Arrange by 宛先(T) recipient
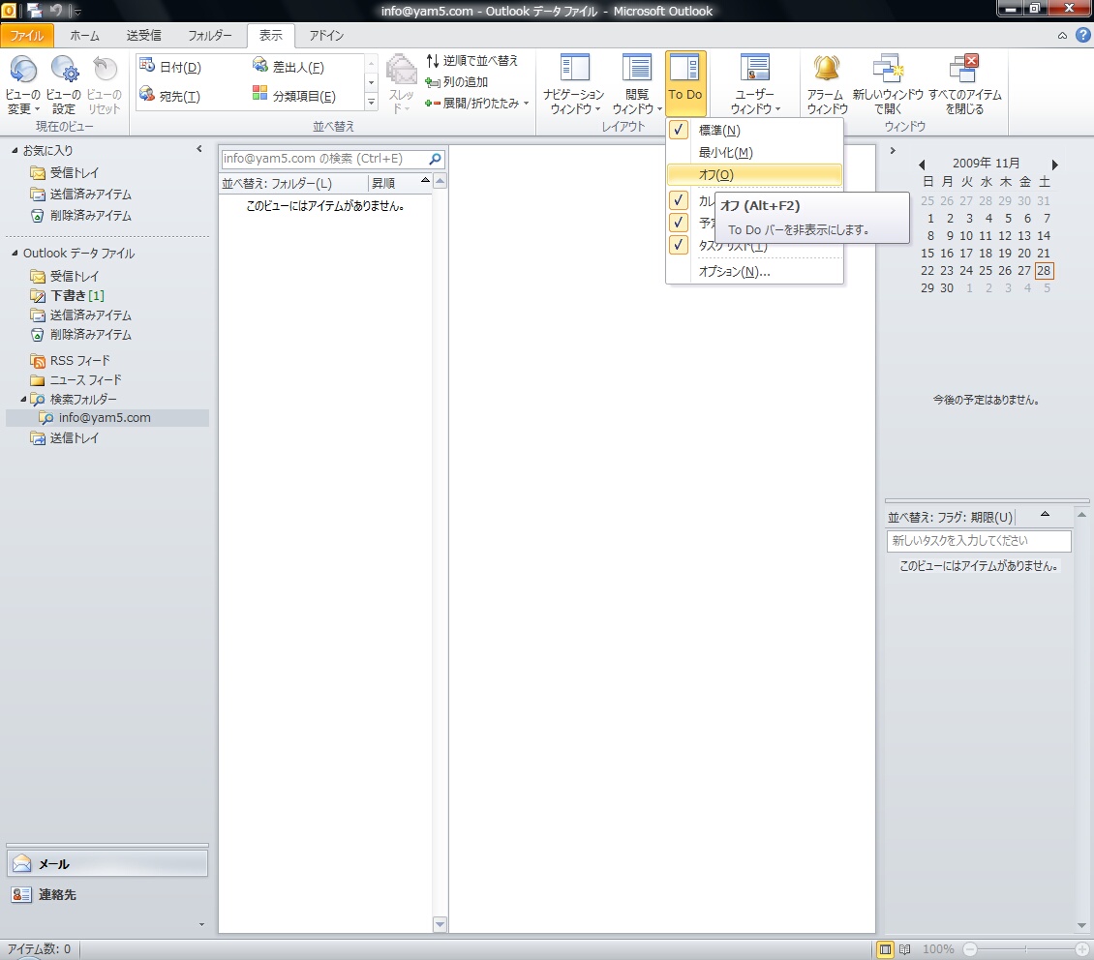The height and width of the screenshot is (960, 1094). pos(169,96)
